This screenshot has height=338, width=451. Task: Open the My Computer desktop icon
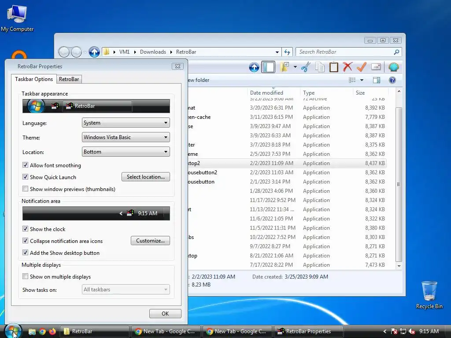tap(17, 18)
